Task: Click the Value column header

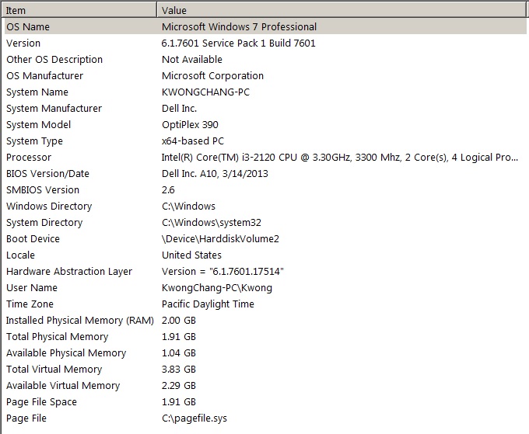Action: 342,10
